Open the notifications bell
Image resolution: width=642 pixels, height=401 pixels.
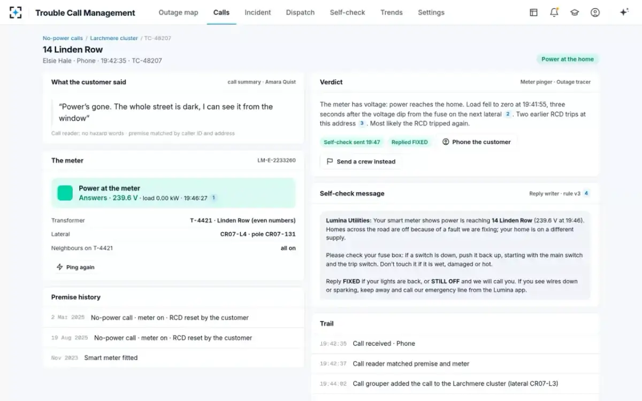coord(554,12)
